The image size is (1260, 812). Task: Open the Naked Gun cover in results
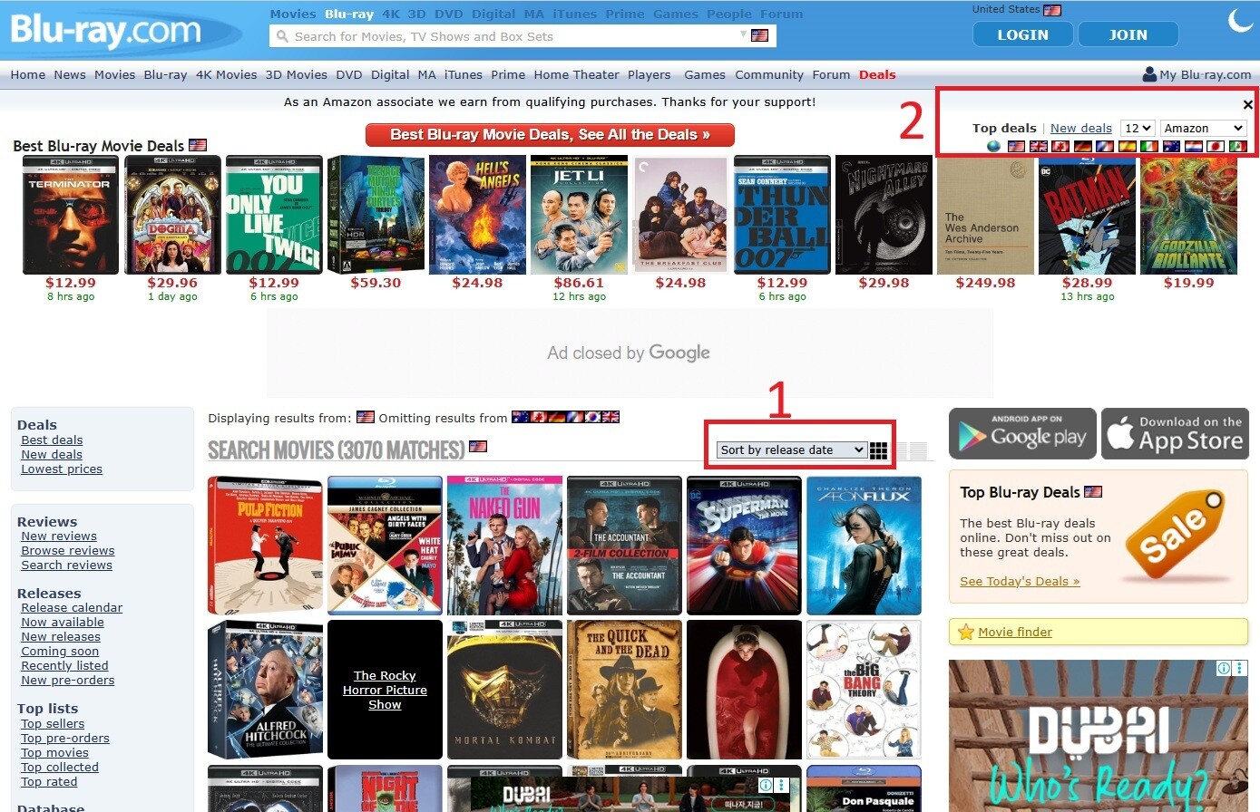click(x=504, y=546)
